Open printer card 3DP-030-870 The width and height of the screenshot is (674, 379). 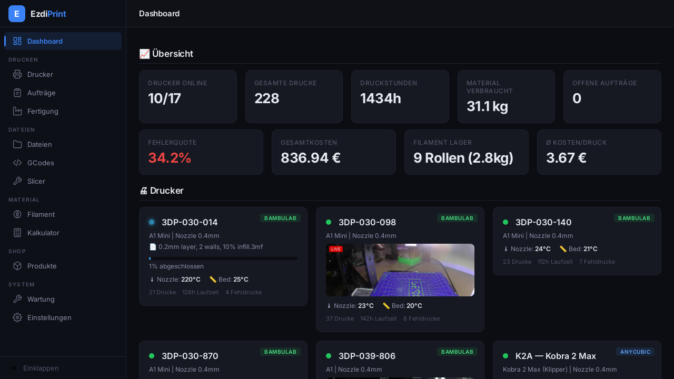[x=223, y=360]
